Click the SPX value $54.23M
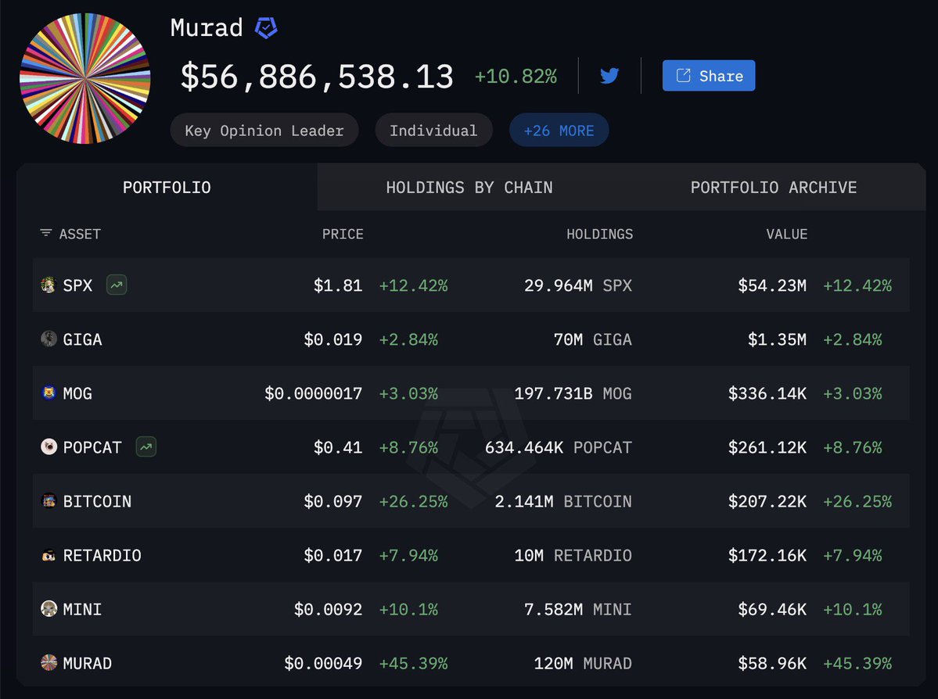Viewport: 938px width, 699px height. click(771, 285)
